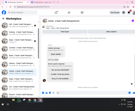135x111 pixels.
Task: Click the conversation list scrollbar
Action: coord(38,43)
